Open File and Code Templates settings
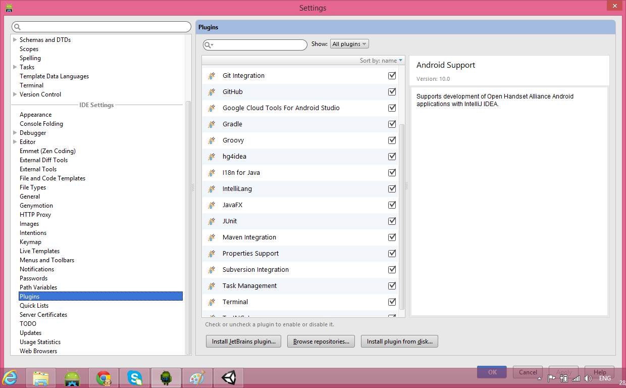626x388 pixels. [x=53, y=178]
